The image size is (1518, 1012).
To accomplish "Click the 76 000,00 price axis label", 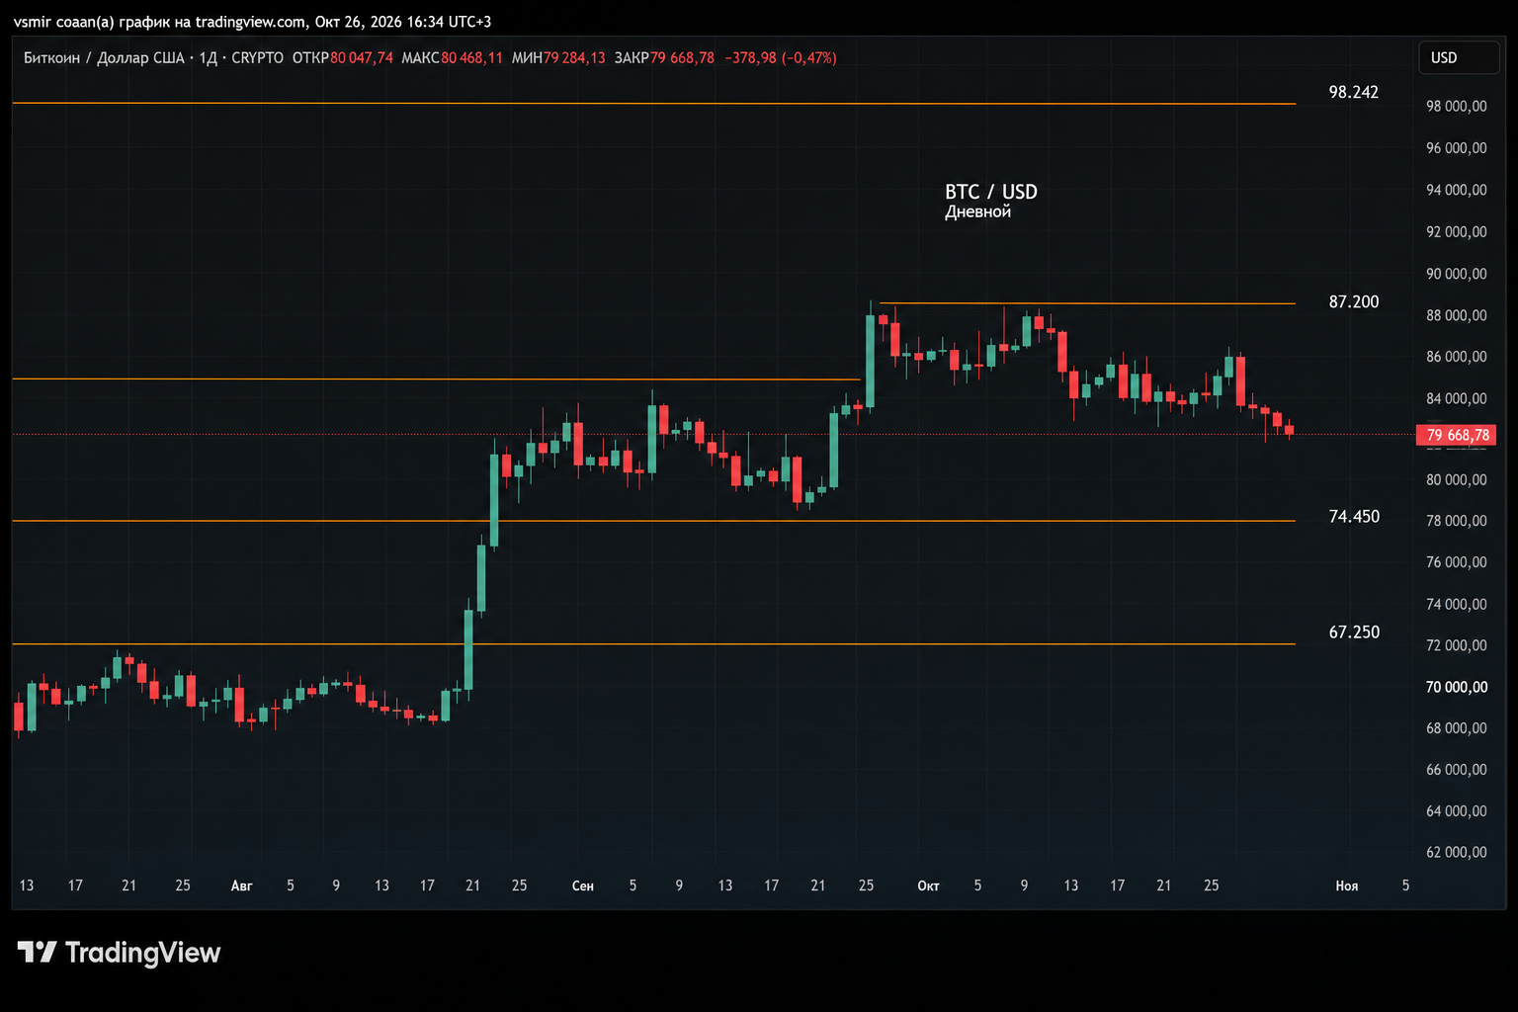I will [1456, 562].
